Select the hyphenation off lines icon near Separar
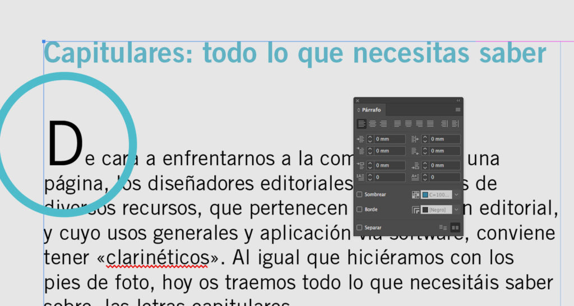Image resolution: width=574 pixels, height=306 pixels. click(x=443, y=228)
